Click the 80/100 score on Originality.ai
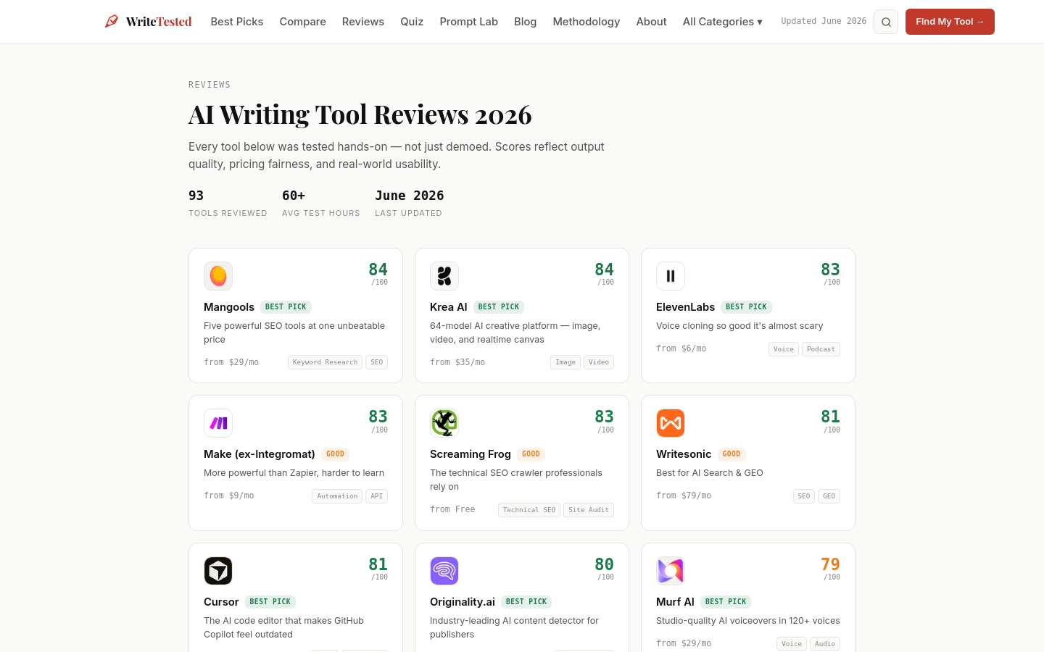The height and width of the screenshot is (652, 1044). [605, 569]
